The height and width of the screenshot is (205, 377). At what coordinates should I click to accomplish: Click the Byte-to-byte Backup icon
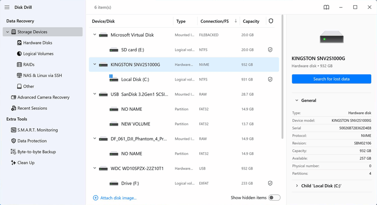[x=14, y=152]
